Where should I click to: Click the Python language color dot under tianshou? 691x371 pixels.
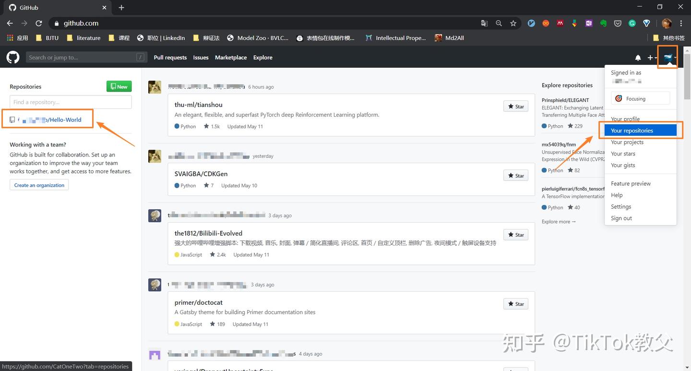click(177, 126)
